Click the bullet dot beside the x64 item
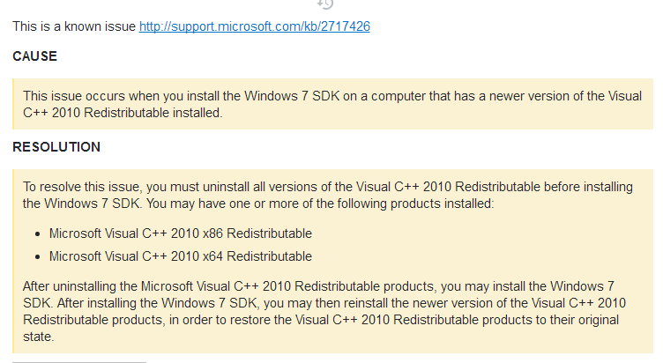 [x=38, y=257]
